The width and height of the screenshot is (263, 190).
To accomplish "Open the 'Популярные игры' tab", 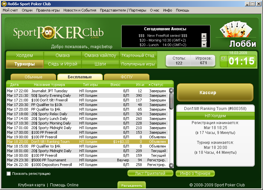I will pyautogui.click(x=138, y=64).
